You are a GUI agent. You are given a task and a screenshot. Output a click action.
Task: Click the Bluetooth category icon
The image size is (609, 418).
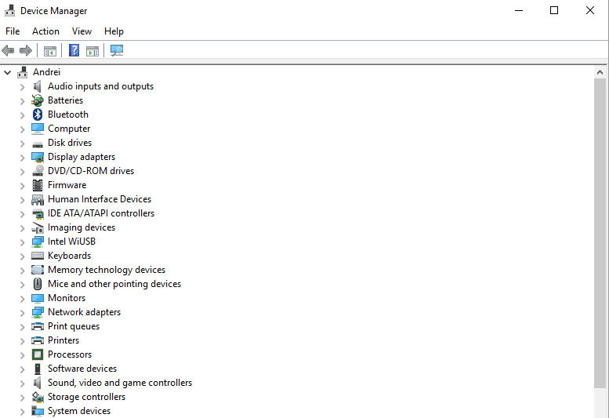(38, 114)
